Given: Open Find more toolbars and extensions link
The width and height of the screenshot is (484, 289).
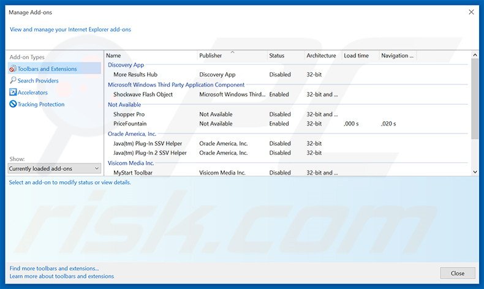Looking at the screenshot, I should (x=55, y=268).
